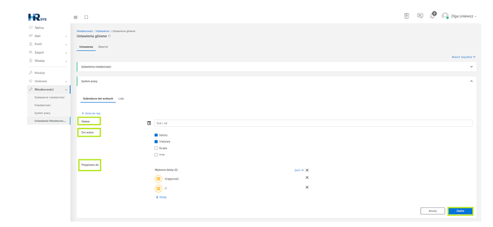Click the Profil sidebar icon
The width and height of the screenshot is (493, 227).
(x=31, y=44)
